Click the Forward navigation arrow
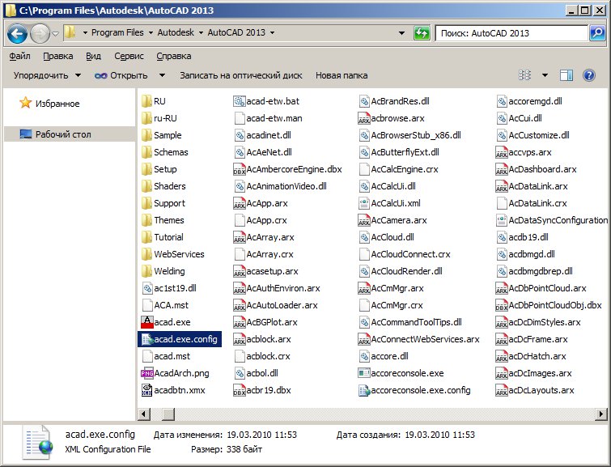Image resolution: width=611 pixels, height=467 pixels. [40, 33]
